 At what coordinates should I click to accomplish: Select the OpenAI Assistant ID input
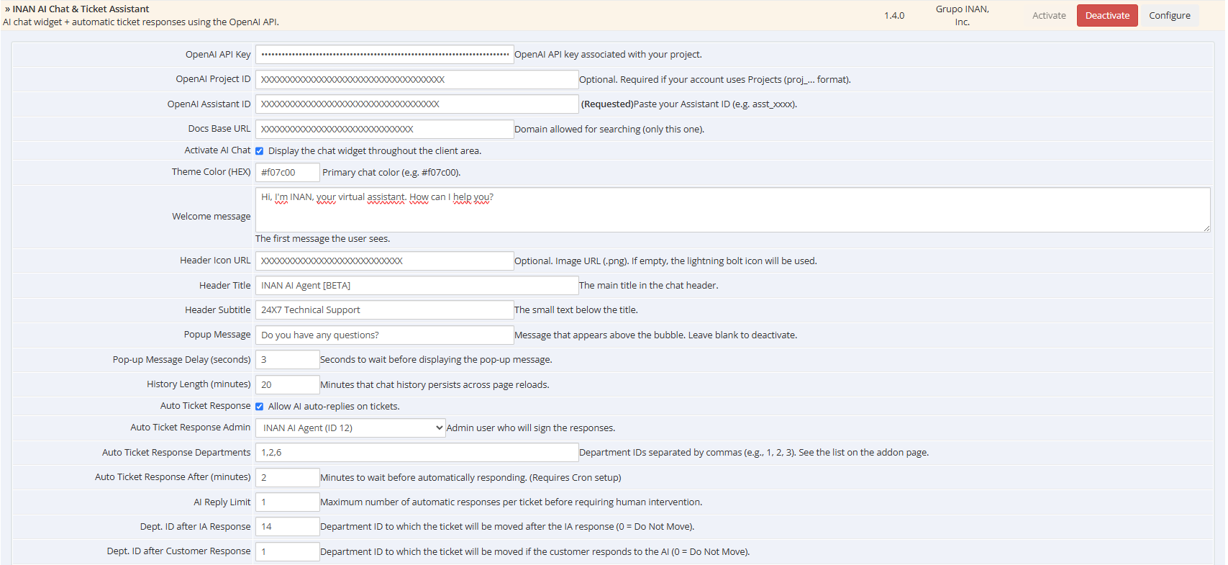(417, 104)
